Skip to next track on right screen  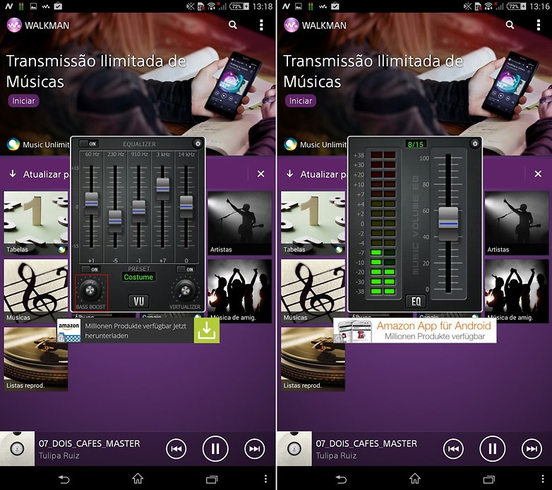[x=532, y=449]
